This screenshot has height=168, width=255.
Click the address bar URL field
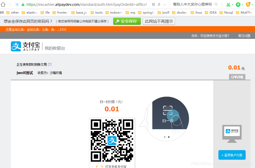tap(87, 4)
